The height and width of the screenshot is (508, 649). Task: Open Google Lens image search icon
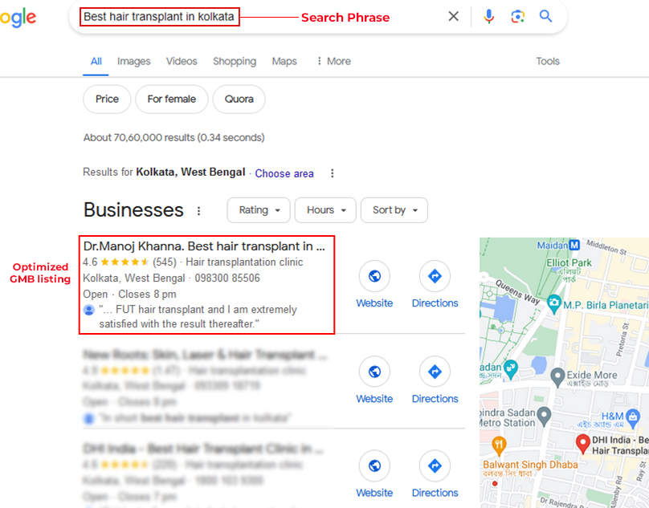click(517, 17)
